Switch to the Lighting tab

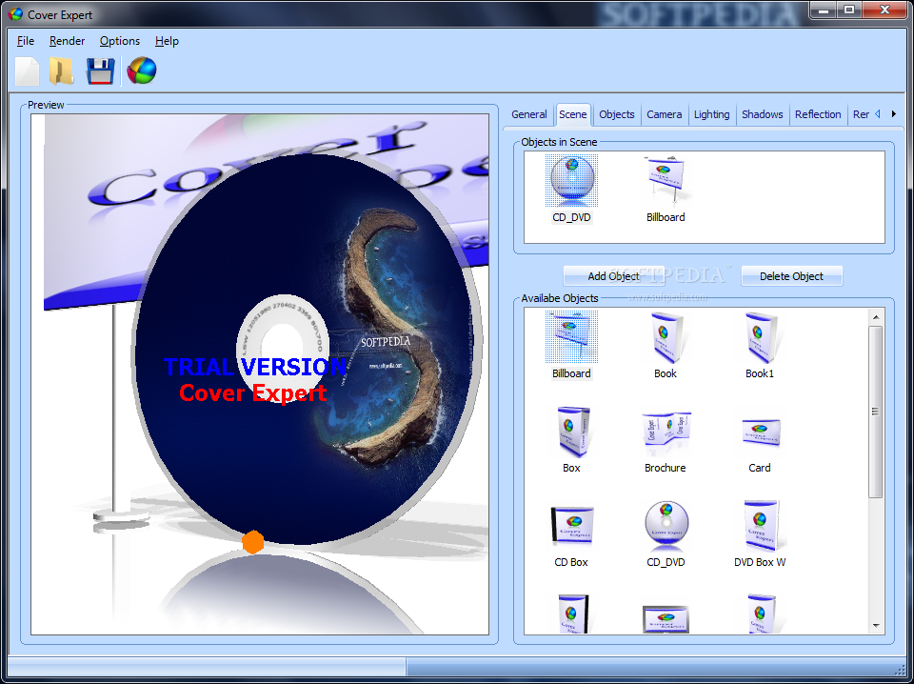pos(711,114)
